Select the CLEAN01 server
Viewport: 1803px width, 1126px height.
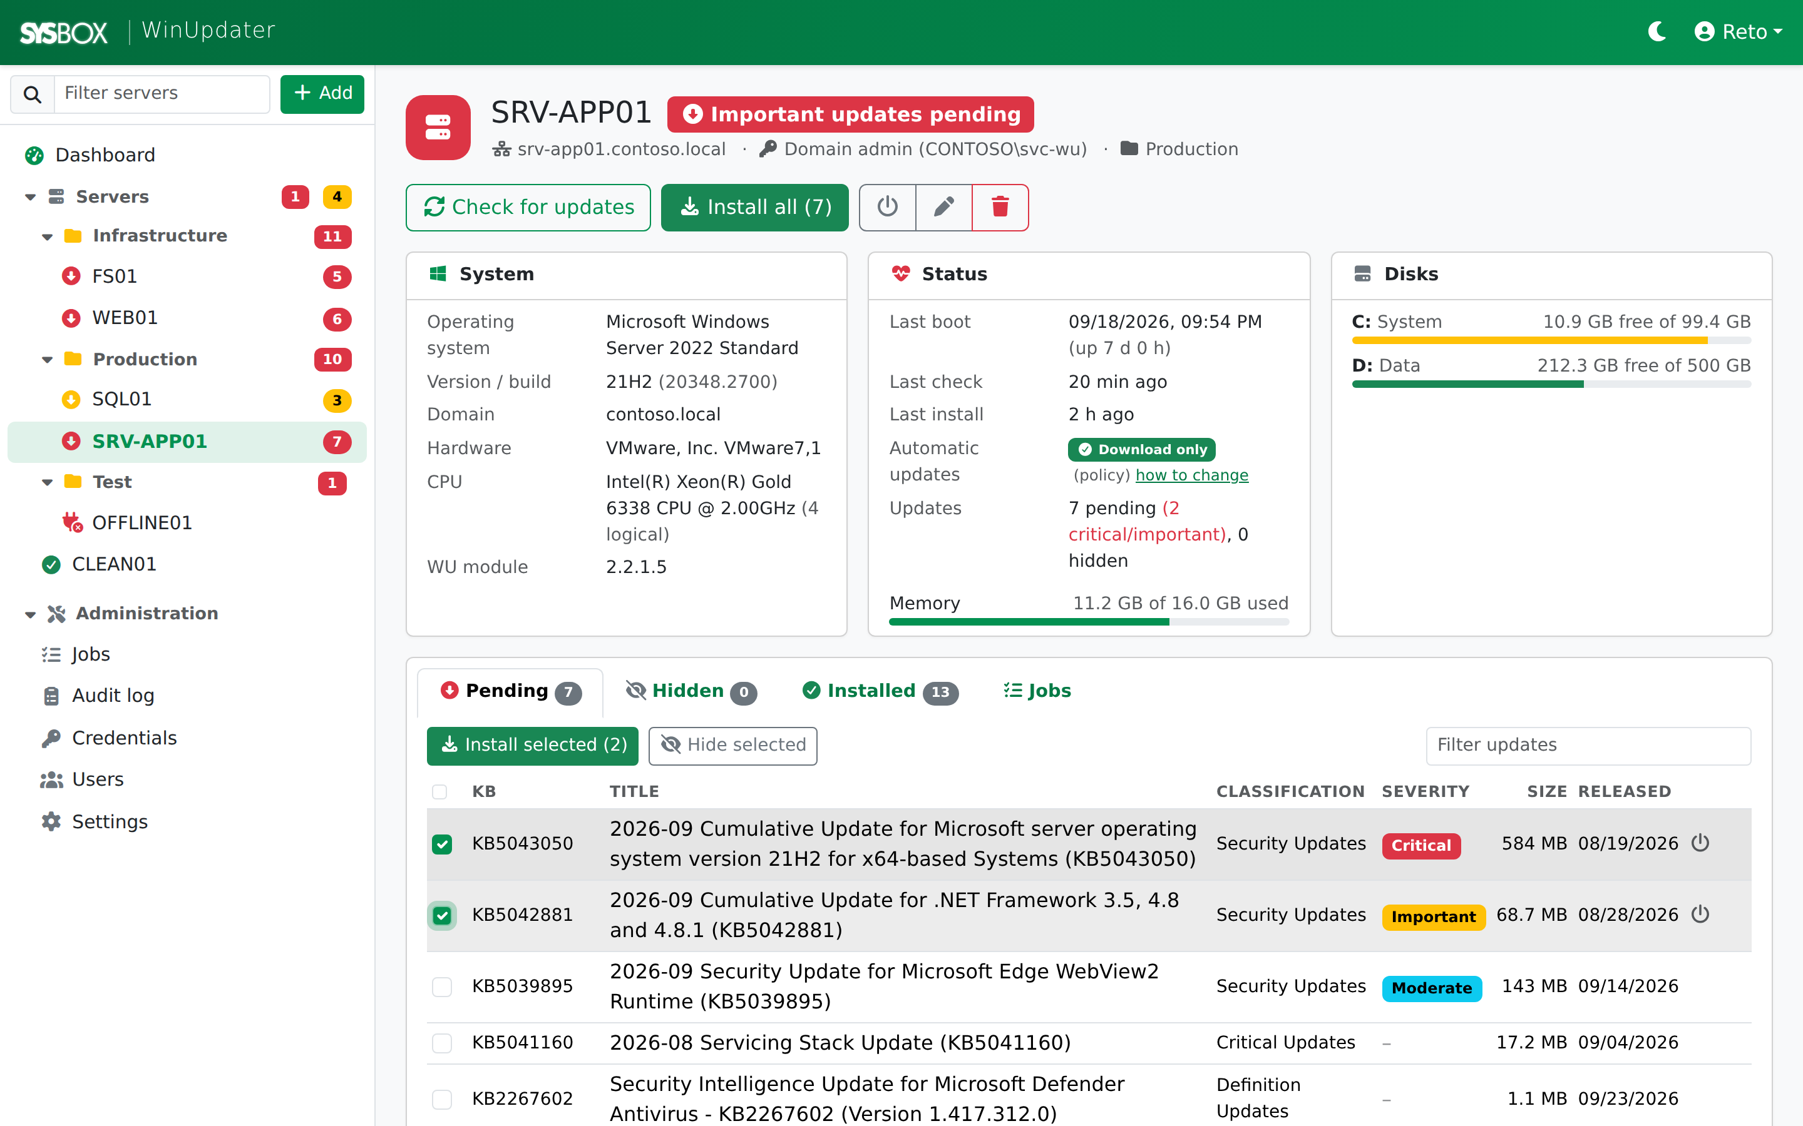coord(187,564)
